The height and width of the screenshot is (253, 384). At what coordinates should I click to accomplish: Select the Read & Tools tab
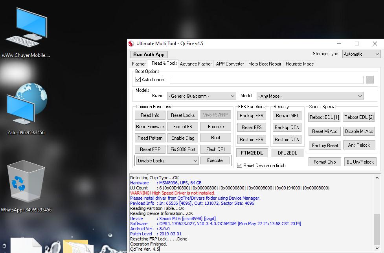pyautogui.click(x=164, y=63)
